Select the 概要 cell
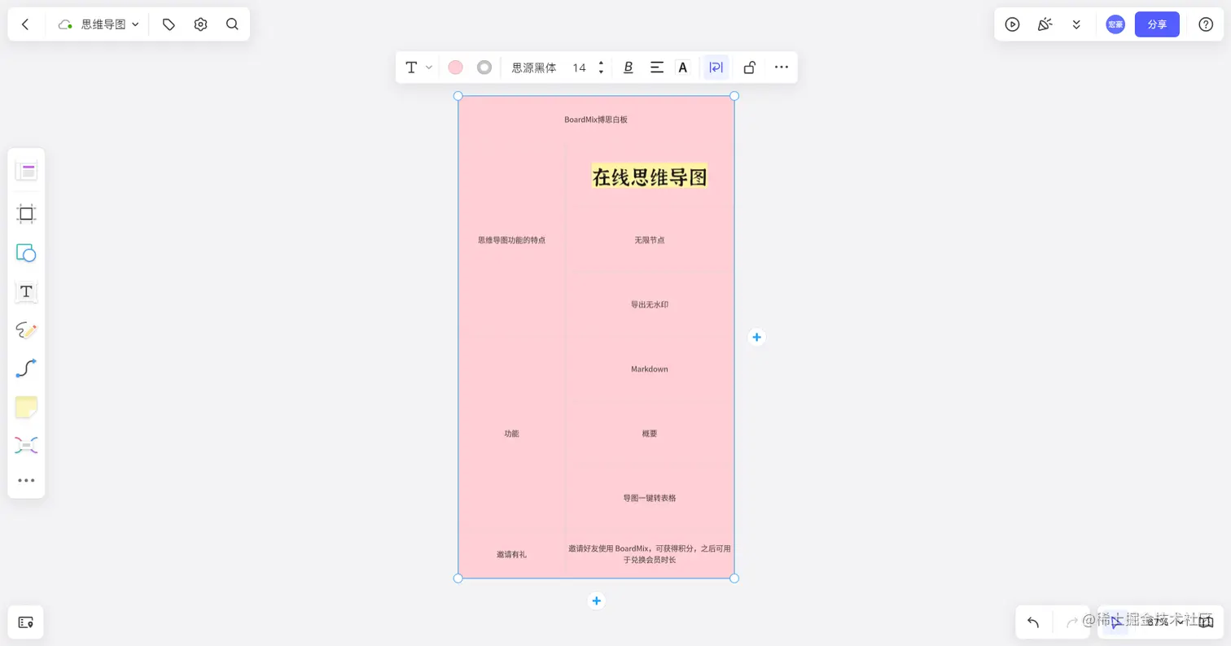This screenshot has width=1231, height=646. point(650,434)
